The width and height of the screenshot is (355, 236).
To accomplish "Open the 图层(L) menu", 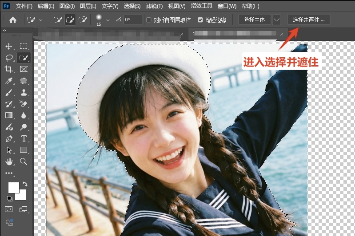I will coord(88,6).
